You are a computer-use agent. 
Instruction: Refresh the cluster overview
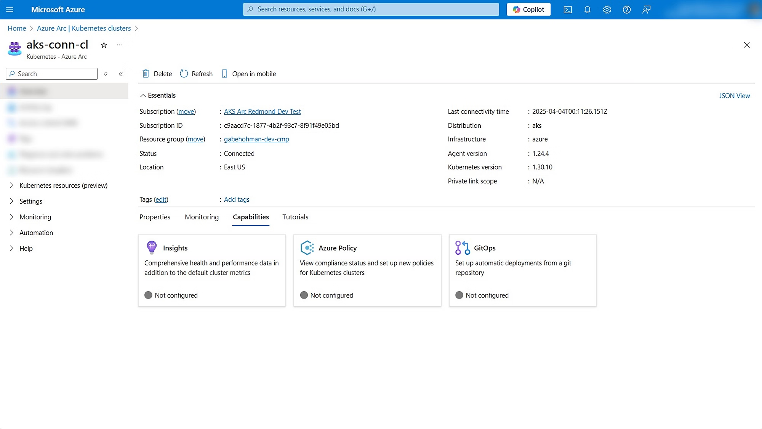coord(196,74)
